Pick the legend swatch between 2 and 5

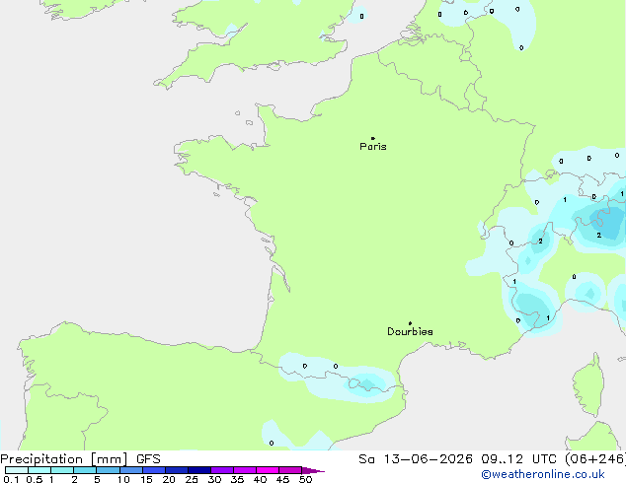pos(85,470)
